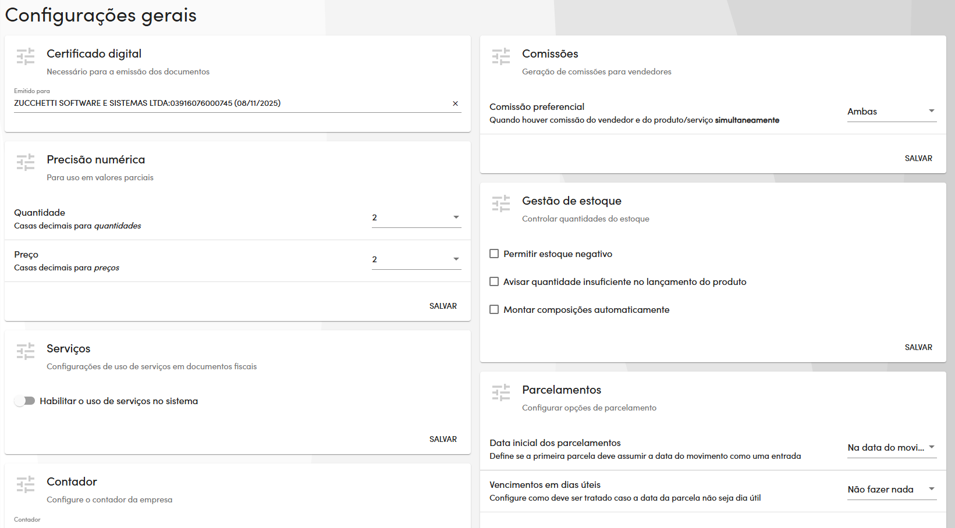This screenshot has width=955, height=528.
Task: Clear the selected digital certificate with the X icon
Action: 456,104
